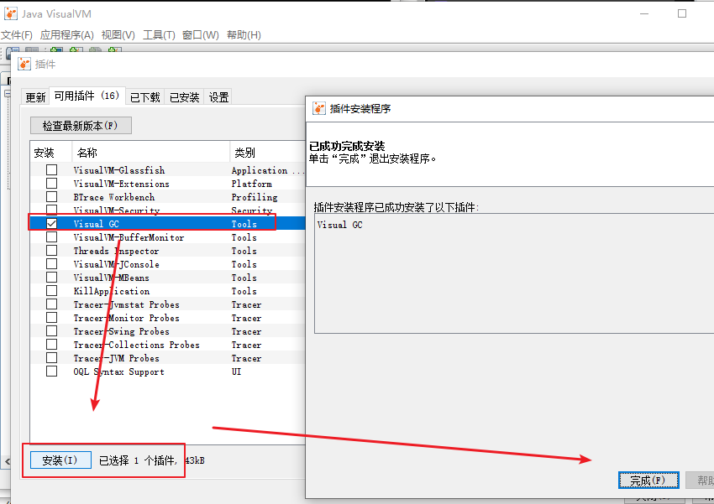Uncheck the Visual GC checkbox
This screenshot has height=504, width=714.
click(x=52, y=224)
